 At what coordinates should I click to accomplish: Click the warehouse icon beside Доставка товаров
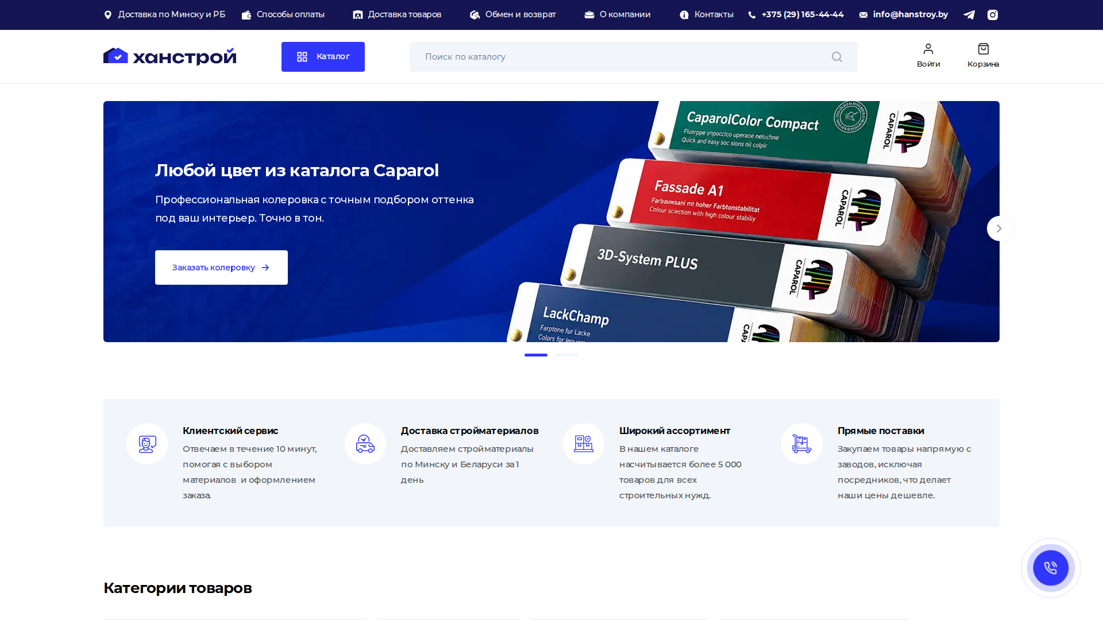click(x=358, y=15)
